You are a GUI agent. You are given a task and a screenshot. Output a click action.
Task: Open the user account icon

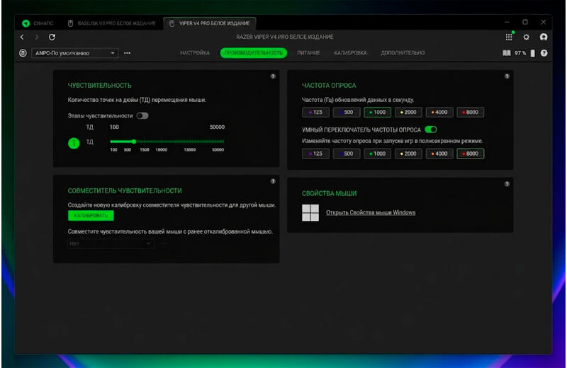(544, 37)
